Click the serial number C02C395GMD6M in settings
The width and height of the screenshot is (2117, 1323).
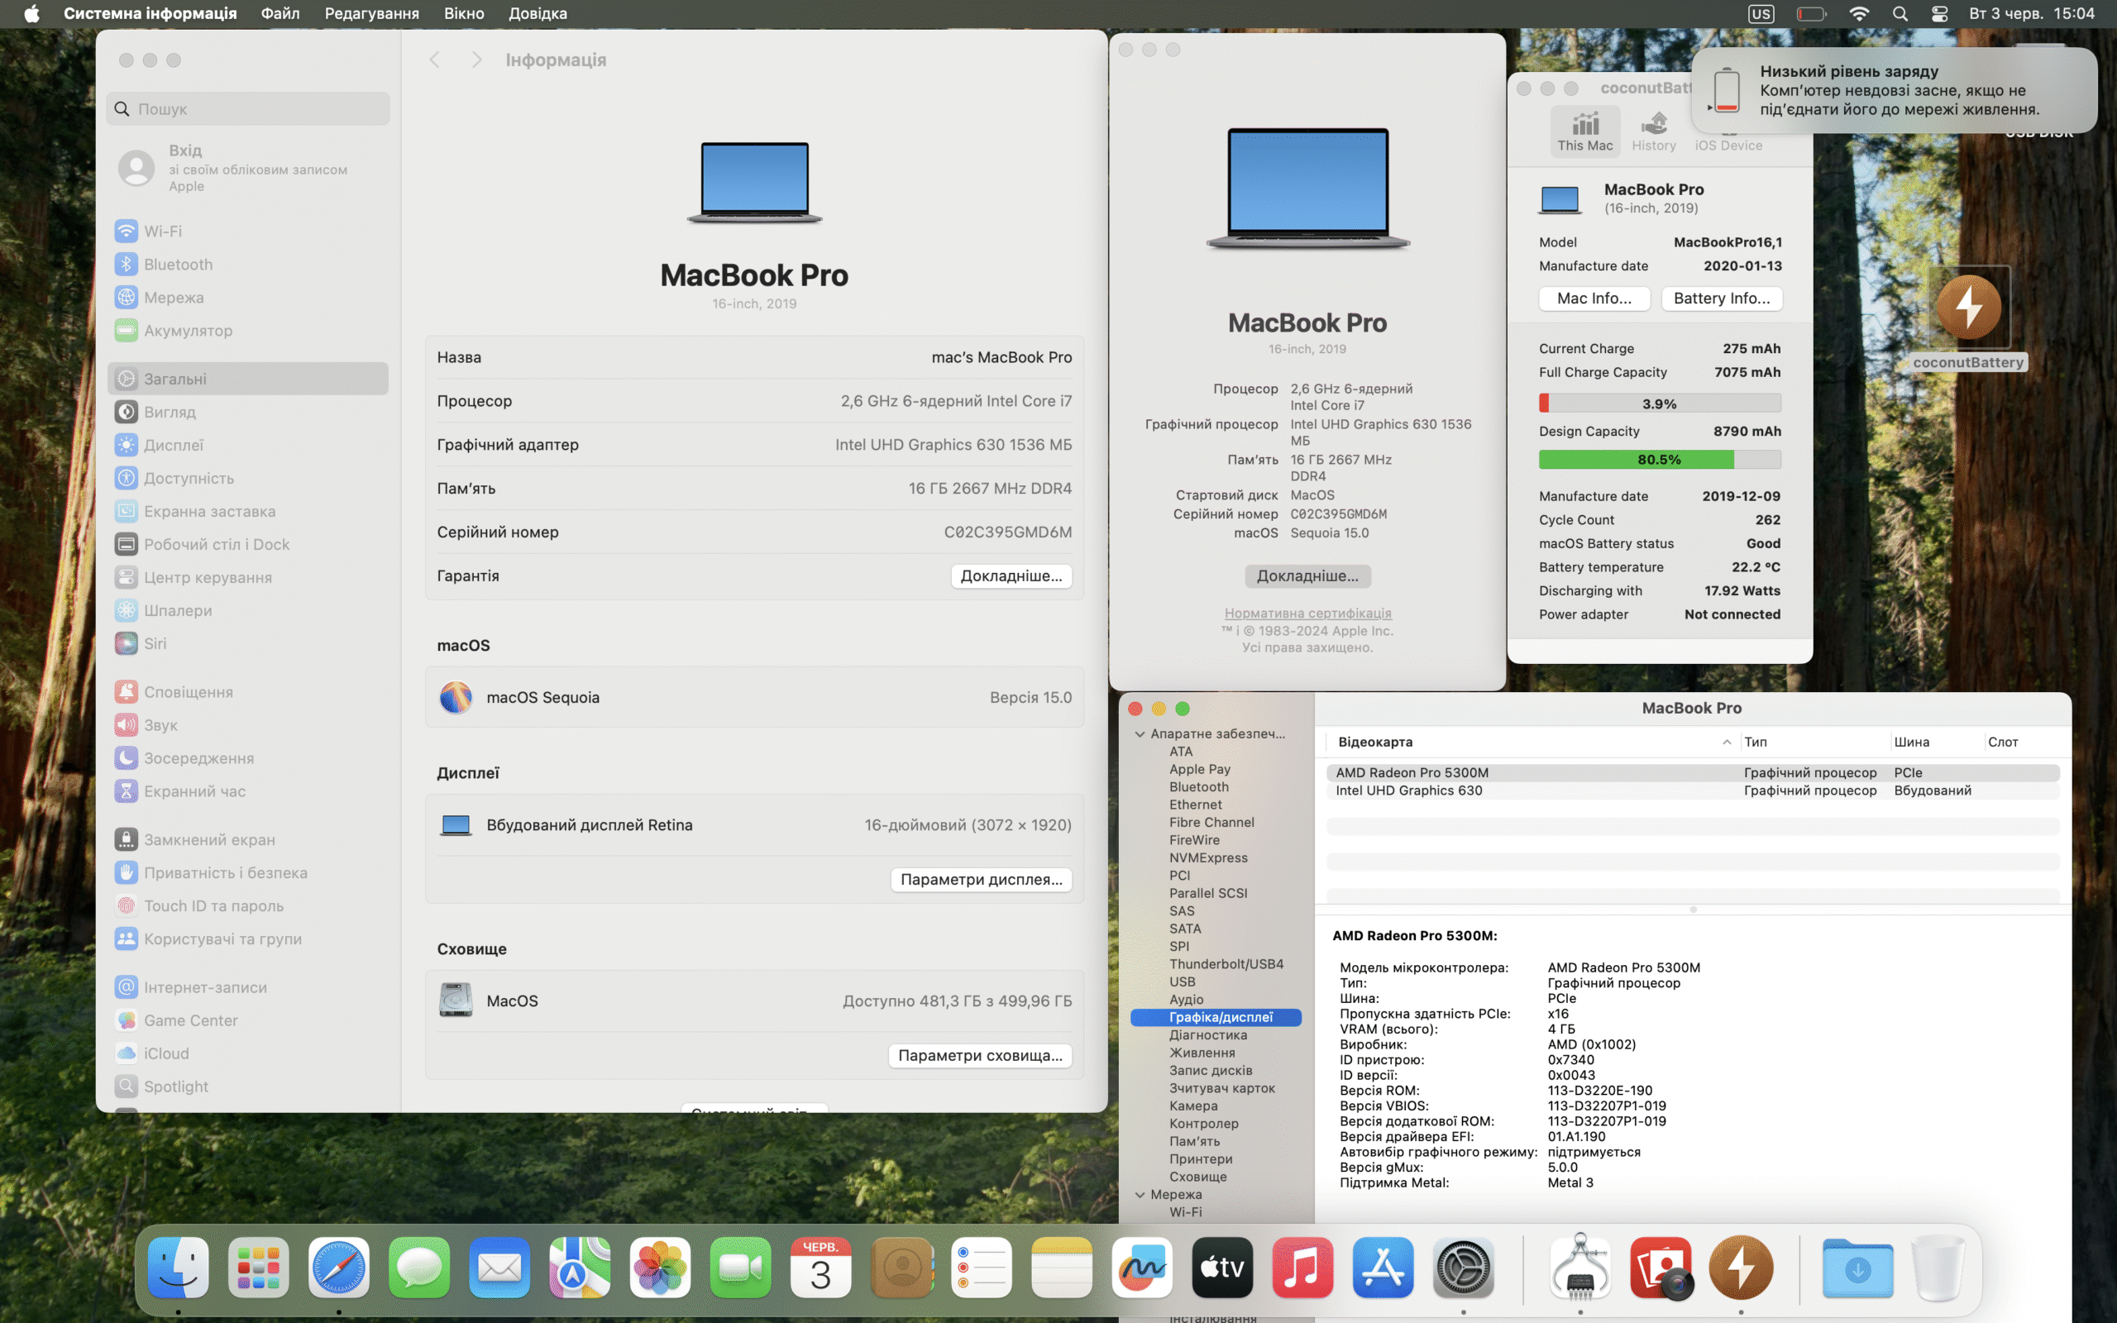1008,532
